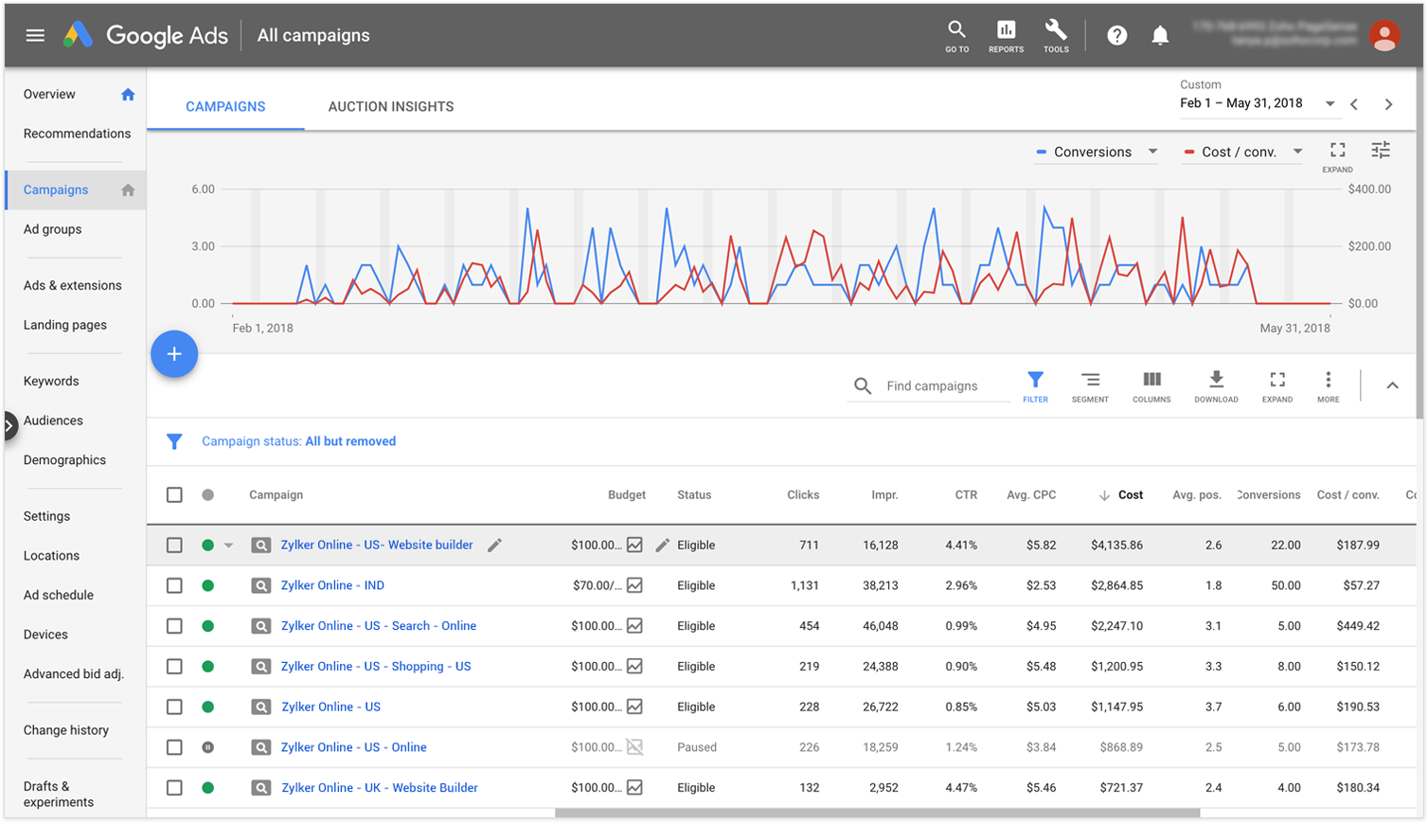Open Drafts & experiments in the sidebar
This screenshot has width=1428, height=823.
pos(59,795)
